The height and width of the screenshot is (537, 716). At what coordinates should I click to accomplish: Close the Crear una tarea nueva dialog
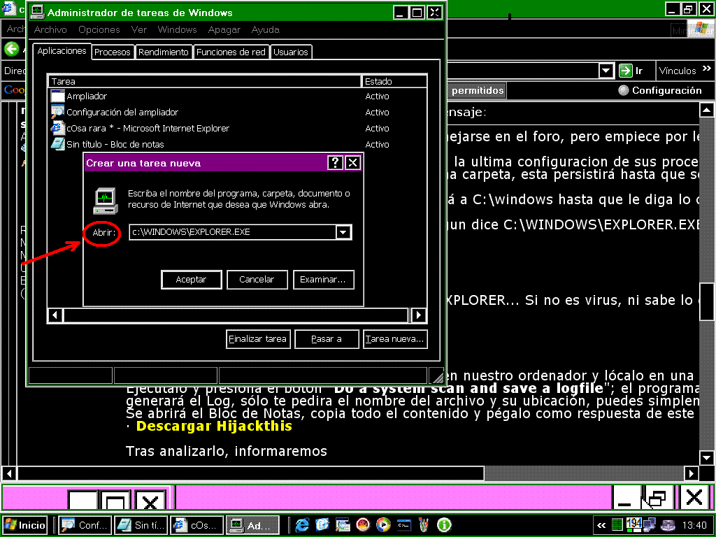[x=353, y=162]
